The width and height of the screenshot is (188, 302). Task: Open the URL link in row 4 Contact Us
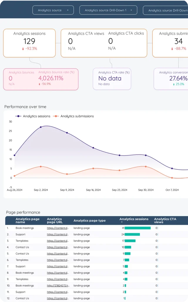click(58, 247)
